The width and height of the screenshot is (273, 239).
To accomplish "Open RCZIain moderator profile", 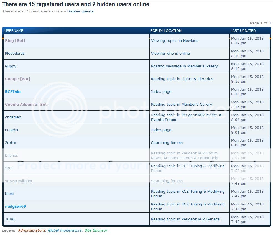I will tap(13, 92).
